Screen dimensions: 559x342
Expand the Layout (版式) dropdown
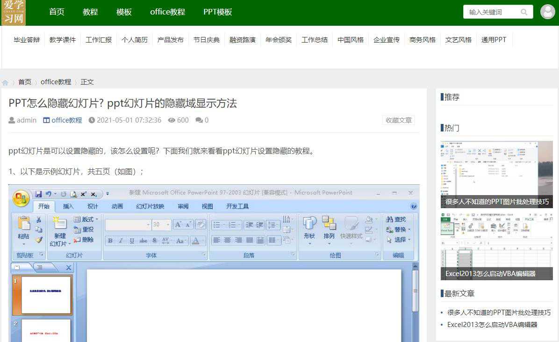97,219
